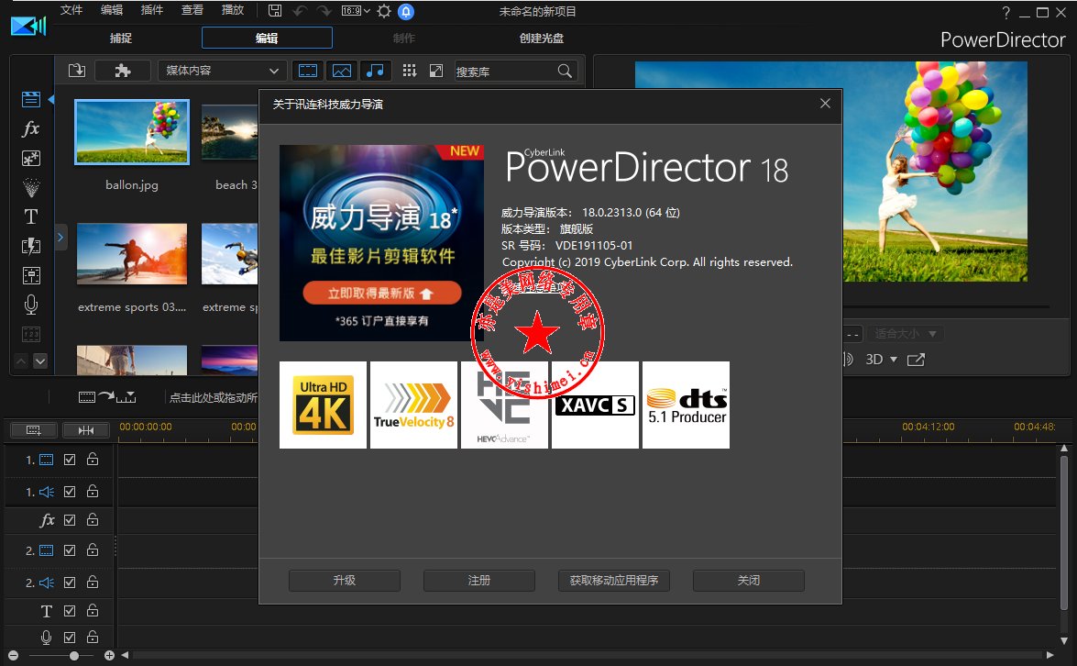
Task: Click the question mark help icon
Action: [1006, 12]
